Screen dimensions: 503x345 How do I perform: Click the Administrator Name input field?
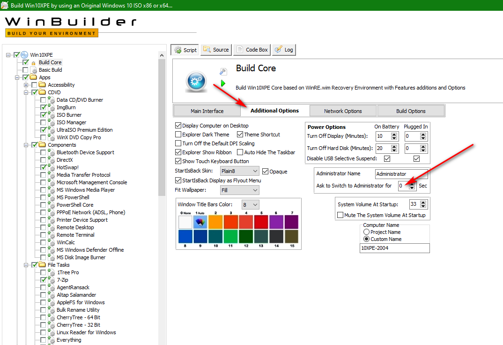point(401,174)
